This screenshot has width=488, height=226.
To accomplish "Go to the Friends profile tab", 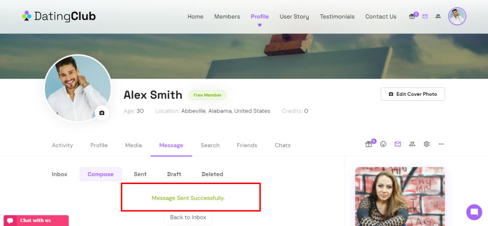I will click(x=247, y=145).
